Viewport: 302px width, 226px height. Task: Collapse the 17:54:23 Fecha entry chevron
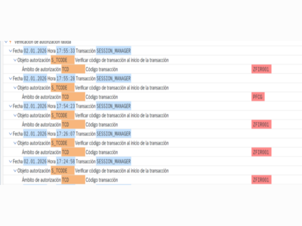[x=11, y=106]
